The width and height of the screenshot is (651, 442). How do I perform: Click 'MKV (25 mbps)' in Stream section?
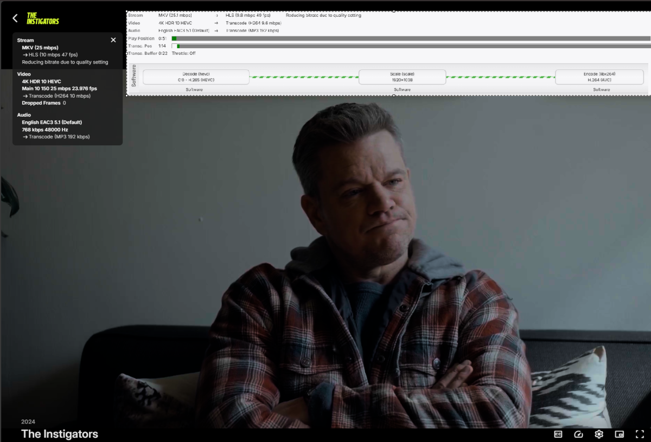pyautogui.click(x=40, y=48)
